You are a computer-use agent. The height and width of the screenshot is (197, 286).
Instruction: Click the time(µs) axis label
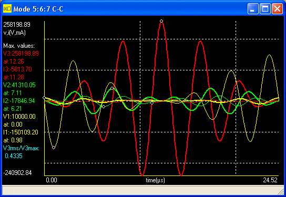pos(155,180)
